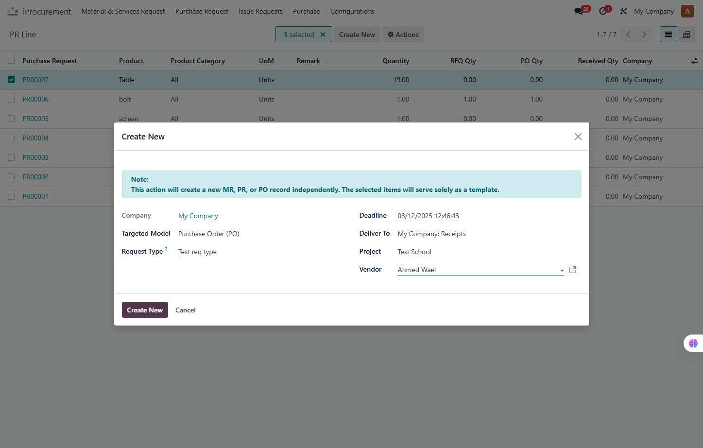Switch to list view
The width and height of the screenshot is (703, 448).
coord(669,34)
